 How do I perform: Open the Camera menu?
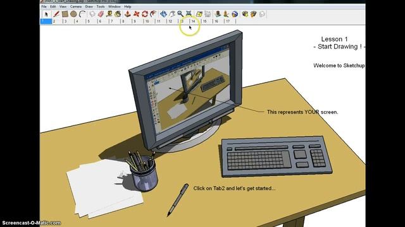click(76, 6)
